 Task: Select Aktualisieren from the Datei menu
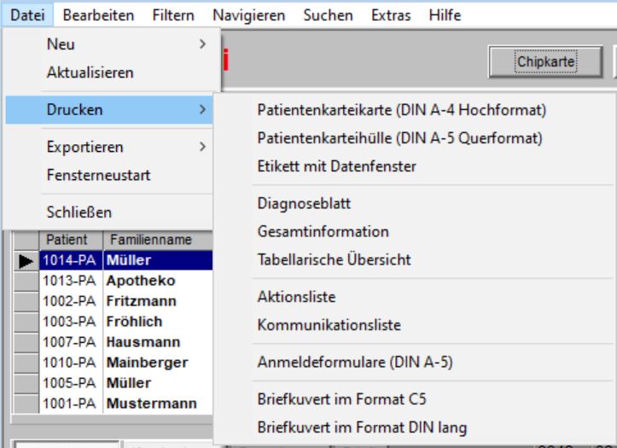pyautogui.click(x=90, y=73)
